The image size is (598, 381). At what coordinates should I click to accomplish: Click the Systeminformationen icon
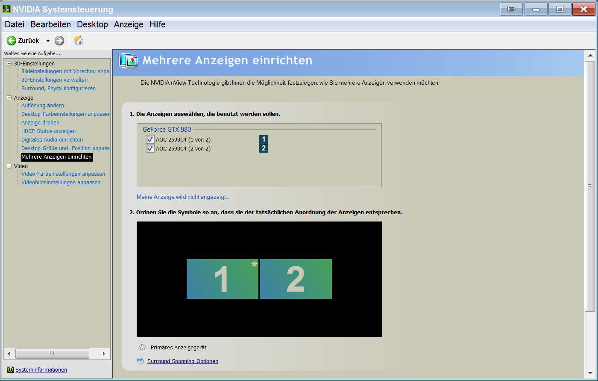tap(11, 370)
